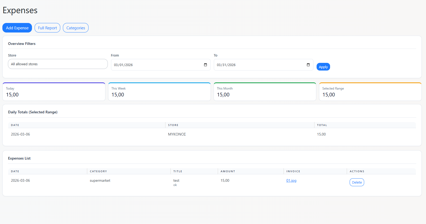Image resolution: width=426 pixels, height=224 pixels.
Task: Expand the Store dropdown showing All allowed stores
Action: point(58,64)
